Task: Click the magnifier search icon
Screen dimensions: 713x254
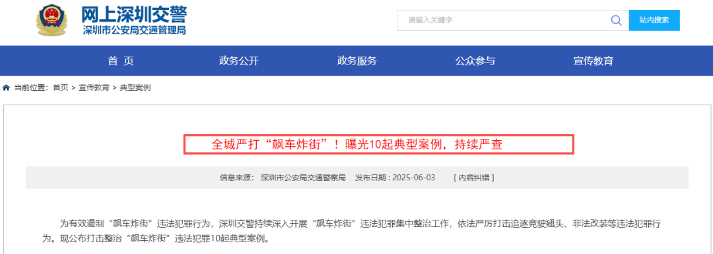Action: tap(616, 20)
